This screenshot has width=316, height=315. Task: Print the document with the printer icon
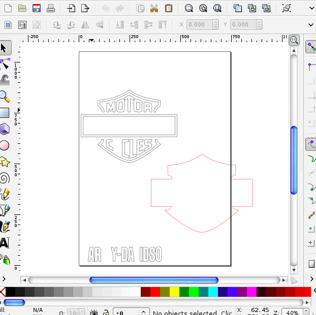(x=51, y=8)
